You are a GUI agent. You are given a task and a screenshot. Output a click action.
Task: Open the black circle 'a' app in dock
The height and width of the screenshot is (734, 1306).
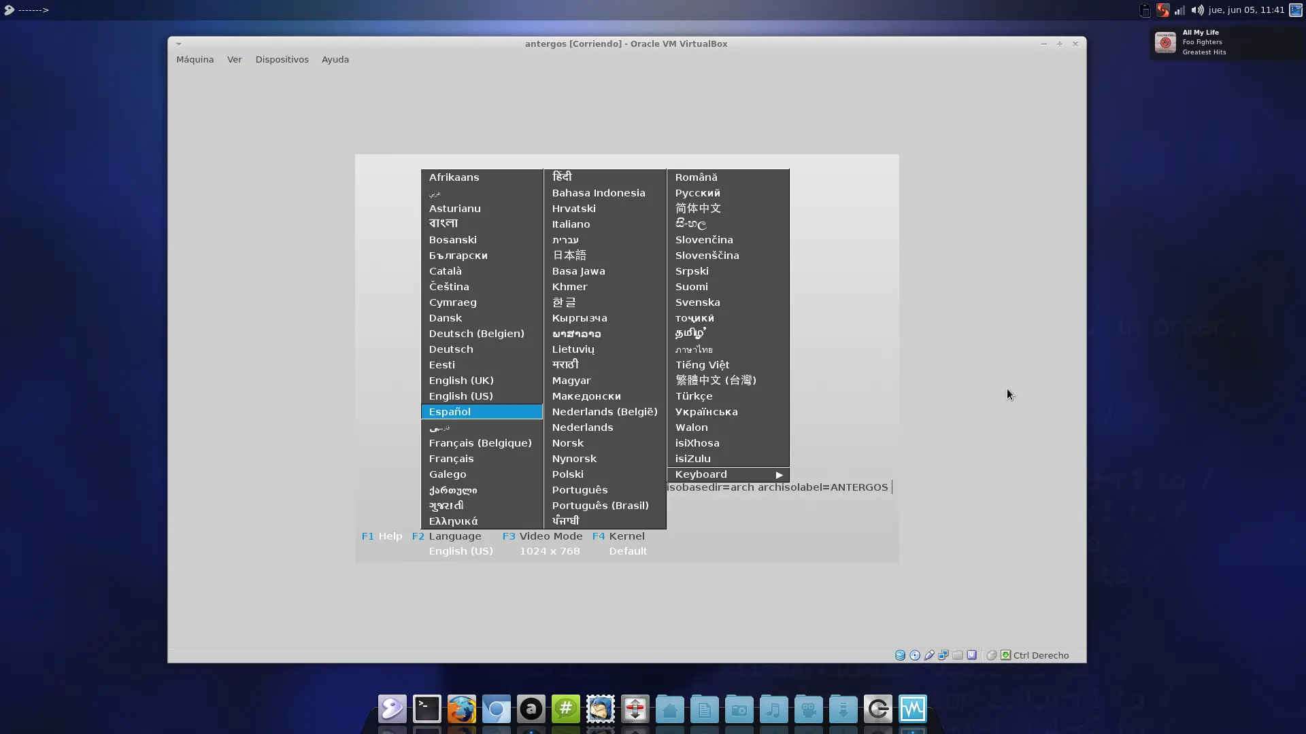tap(531, 709)
